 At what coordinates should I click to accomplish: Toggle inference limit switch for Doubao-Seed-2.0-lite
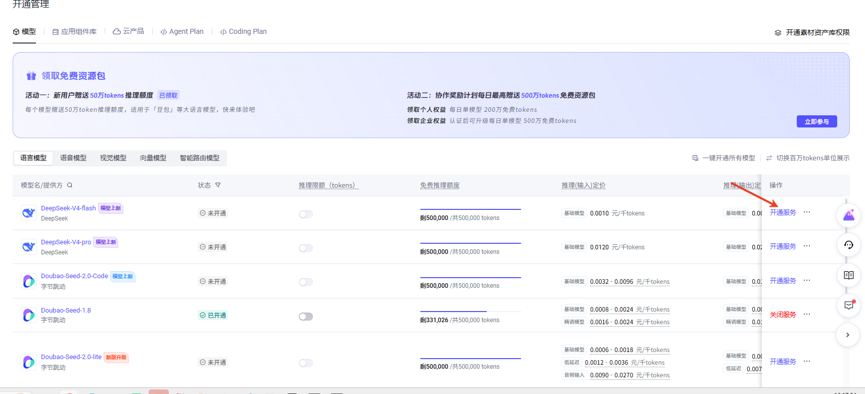[306, 363]
